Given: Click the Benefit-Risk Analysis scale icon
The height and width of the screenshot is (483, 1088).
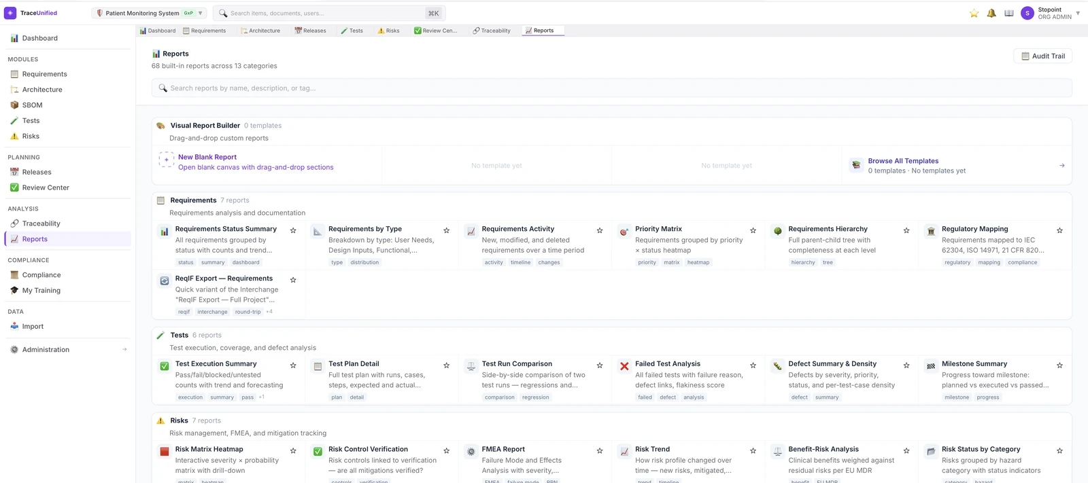Looking at the screenshot, I should click(778, 452).
